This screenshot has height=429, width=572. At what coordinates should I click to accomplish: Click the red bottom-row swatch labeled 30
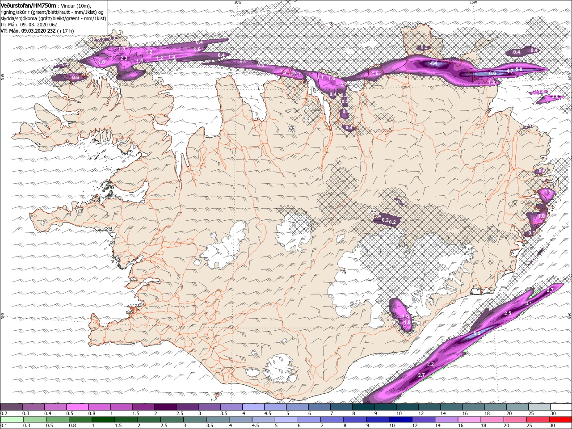[x=561, y=420]
